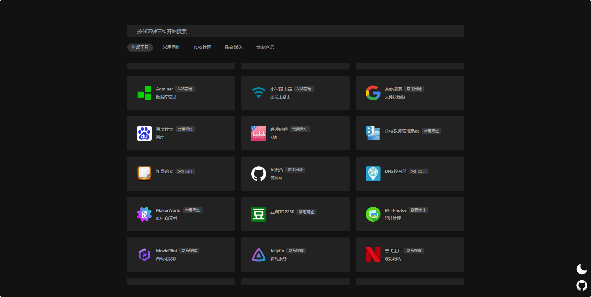Image resolution: width=591 pixels, height=297 pixels.
Task: Open the 百度搜索 card title
Action: (165, 129)
